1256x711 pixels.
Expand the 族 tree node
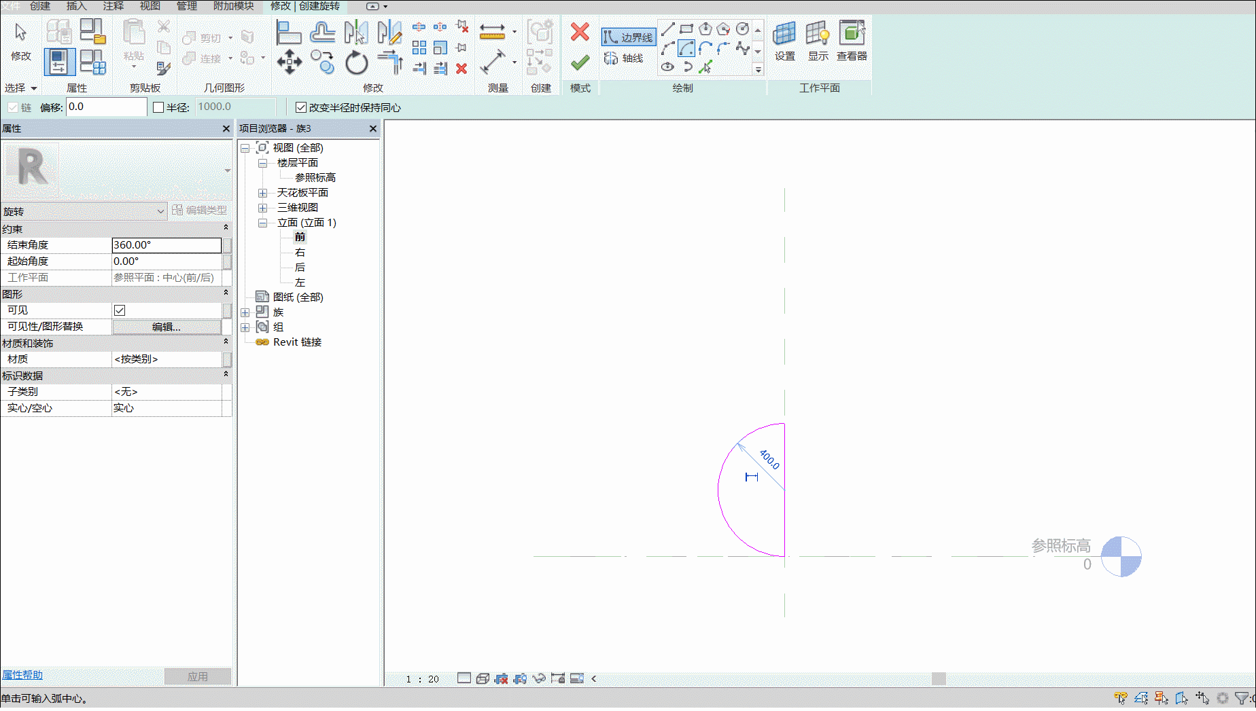pyautogui.click(x=245, y=312)
